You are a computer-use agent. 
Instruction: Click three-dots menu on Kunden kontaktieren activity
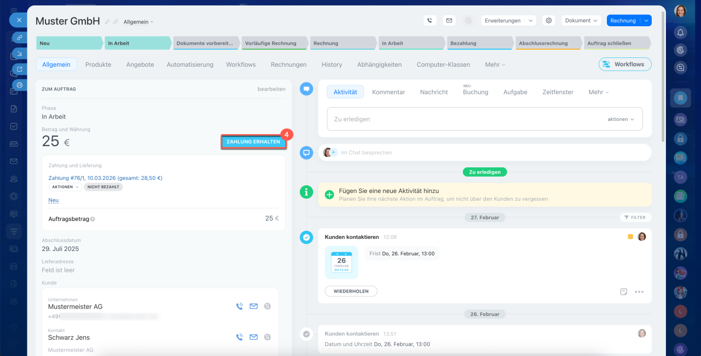(x=639, y=292)
